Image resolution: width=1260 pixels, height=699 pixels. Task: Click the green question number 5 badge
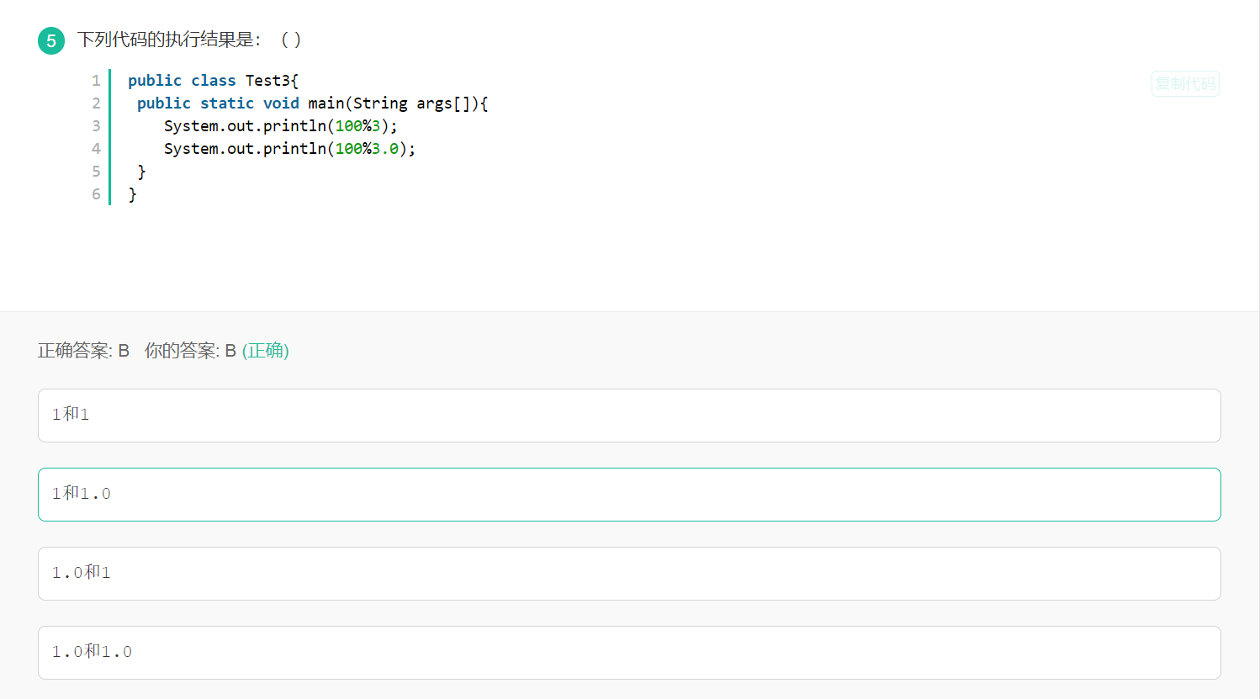(51, 40)
